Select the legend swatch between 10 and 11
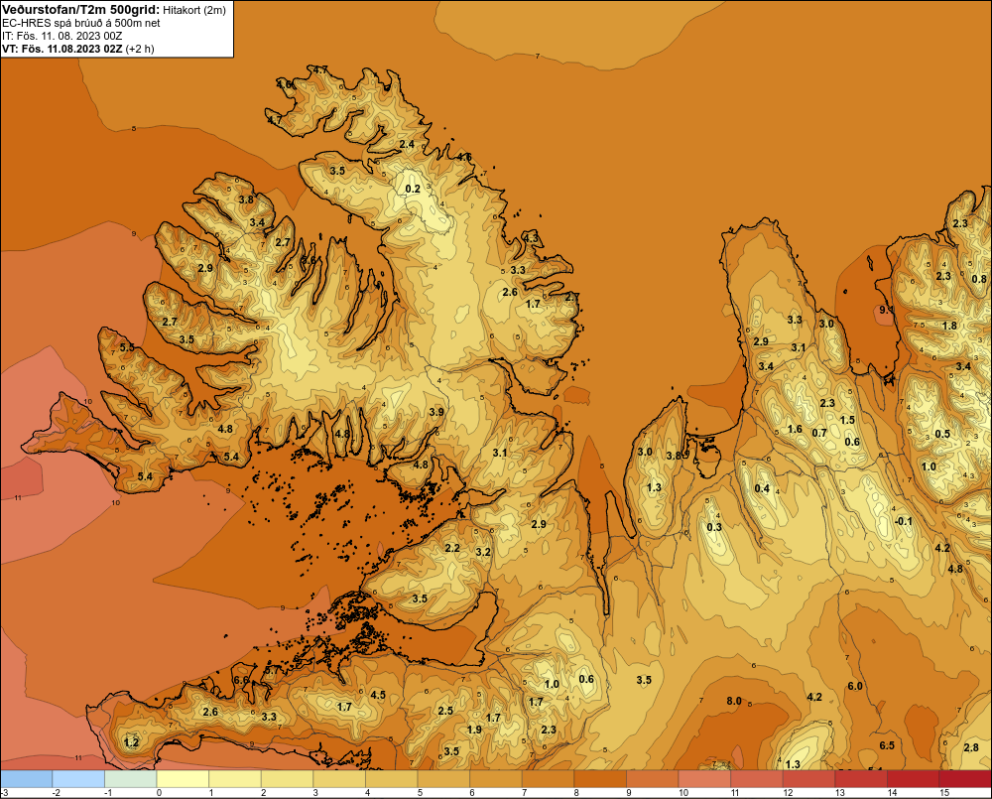The height and width of the screenshot is (799, 992). coord(704,778)
